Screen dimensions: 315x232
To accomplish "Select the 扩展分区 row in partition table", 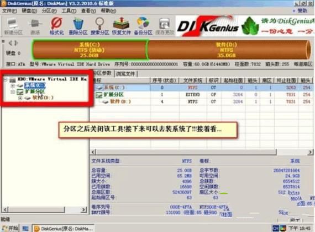I will point(202,95).
